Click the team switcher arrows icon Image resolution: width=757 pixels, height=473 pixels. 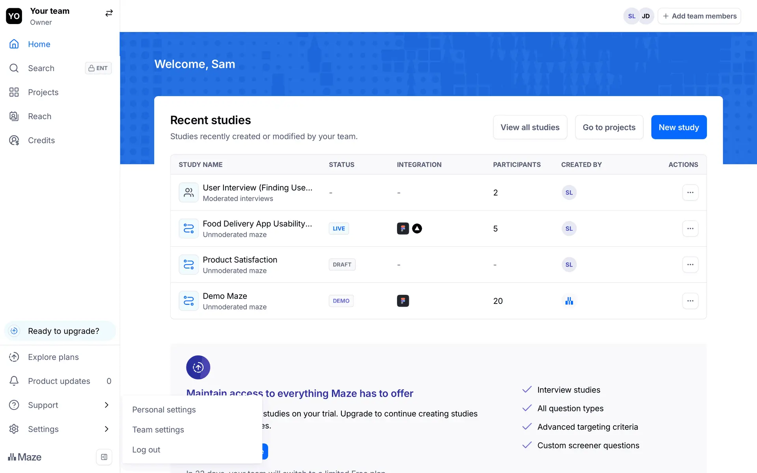[x=109, y=13]
